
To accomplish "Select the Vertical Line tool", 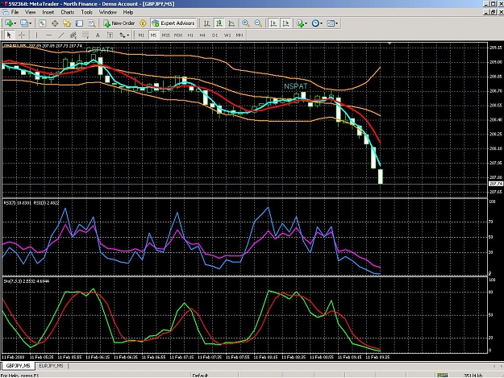I will (36, 35).
